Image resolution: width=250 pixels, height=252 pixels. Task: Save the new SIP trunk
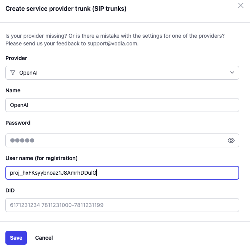click(x=16, y=238)
